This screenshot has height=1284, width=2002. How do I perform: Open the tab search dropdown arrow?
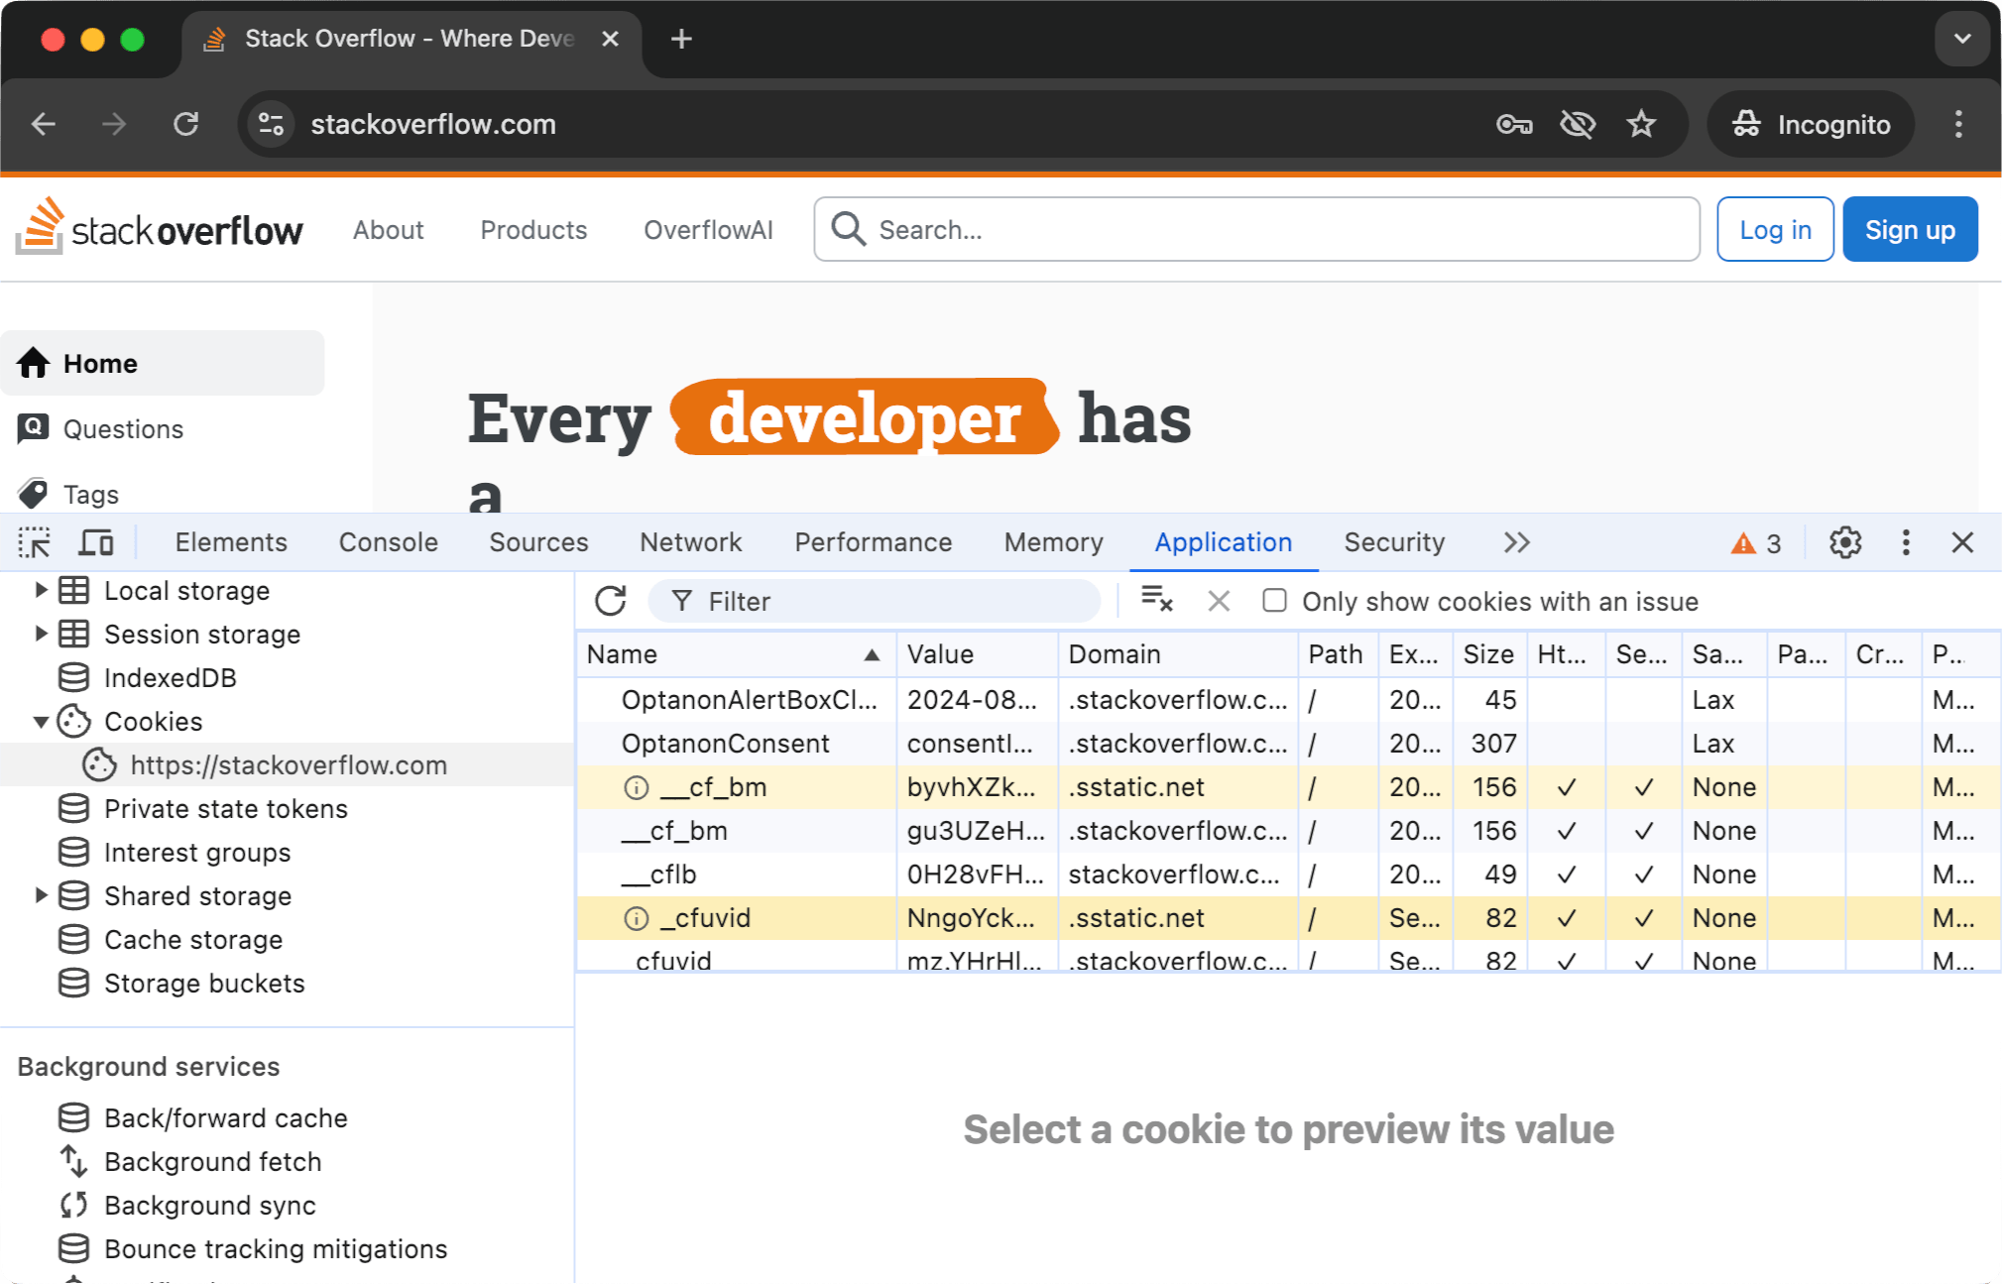1961,39
